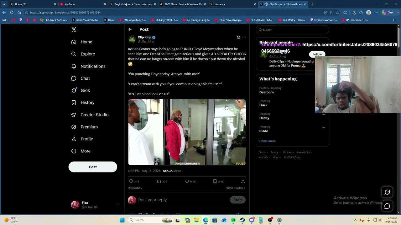Open Explore in the X sidebar
Image resolution: width=401 pixels, height=225 pixels.
click(x=83, y=54)
